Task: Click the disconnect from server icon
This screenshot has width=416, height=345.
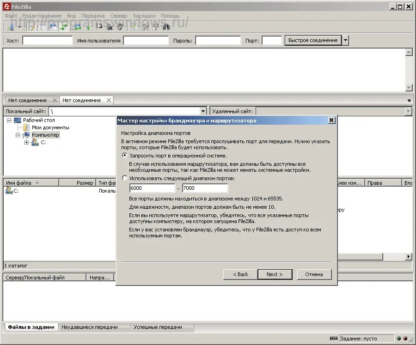Action: coord(109,27)
